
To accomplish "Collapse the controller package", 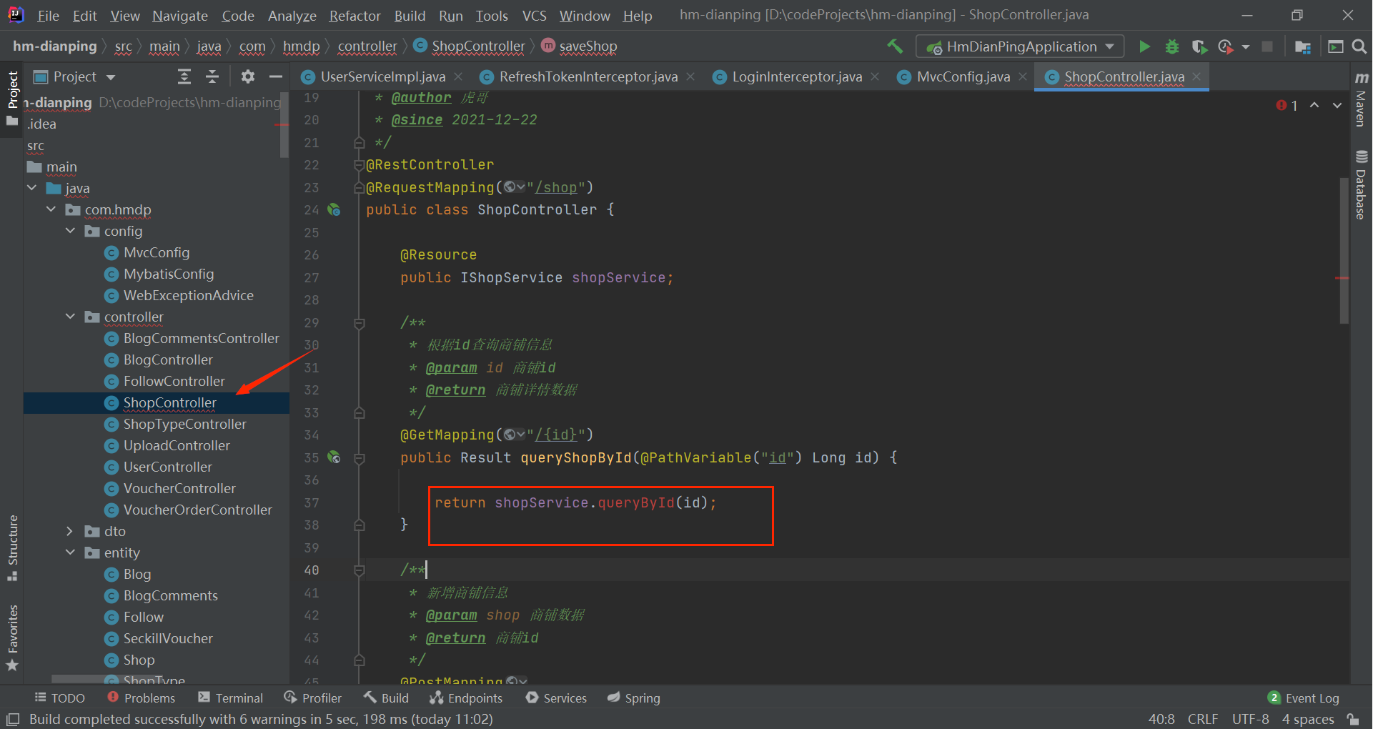I will click(70, 317).
